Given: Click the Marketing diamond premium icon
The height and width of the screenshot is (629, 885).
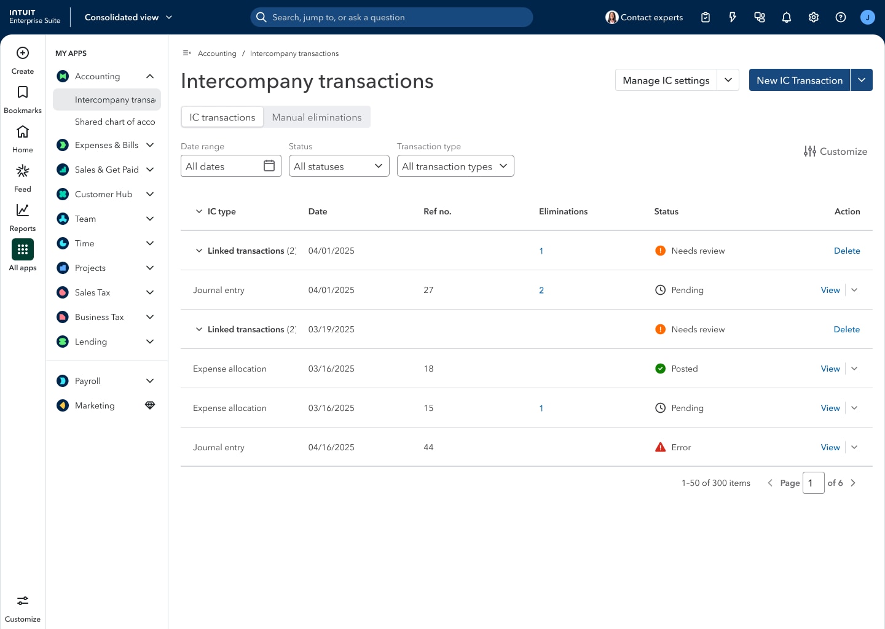Looking at the screenshot, I should click(x=150, y=405).
